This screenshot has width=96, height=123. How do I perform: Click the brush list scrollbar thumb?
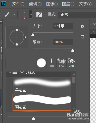(x=74, y=80)
